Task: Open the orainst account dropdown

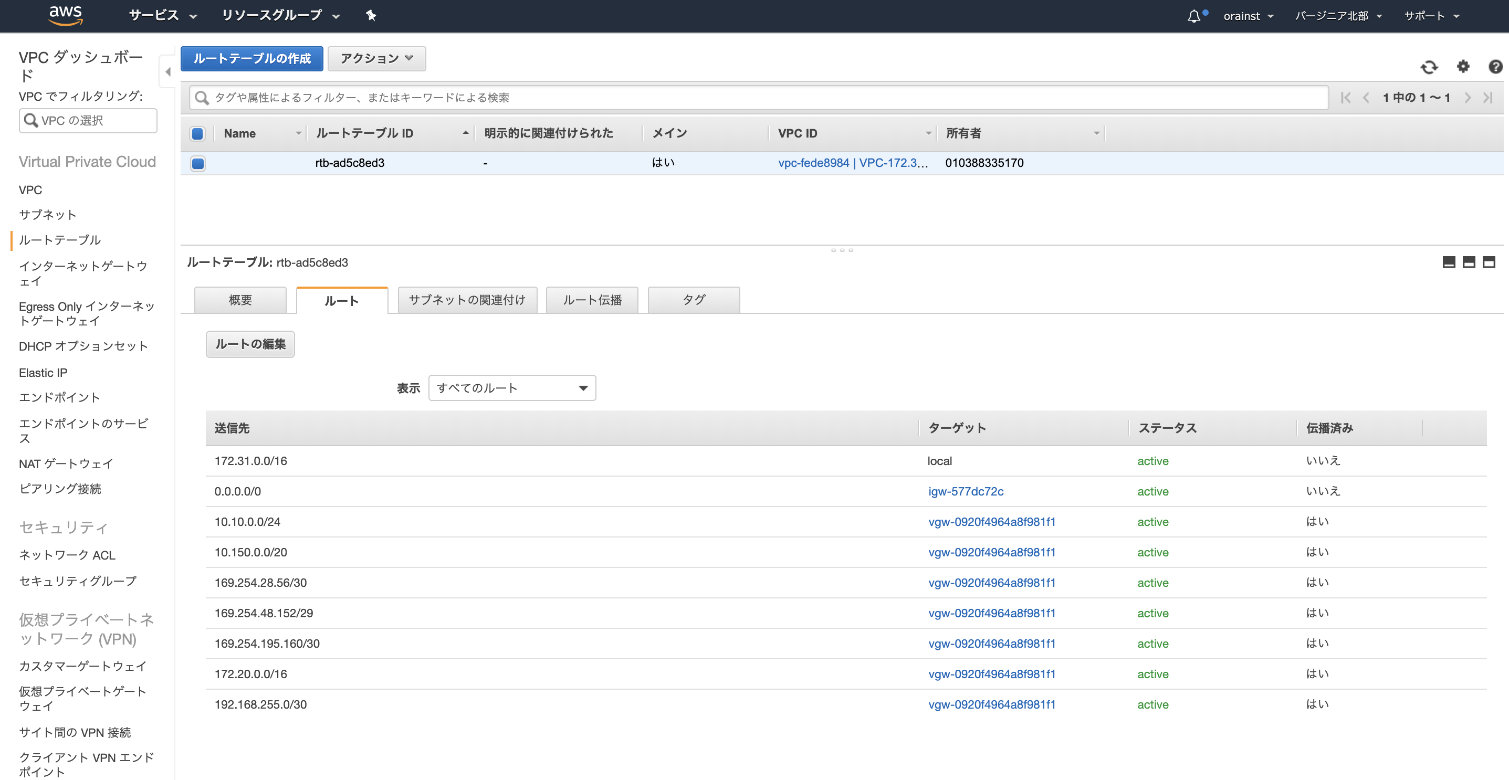Action: point(1249,16)
